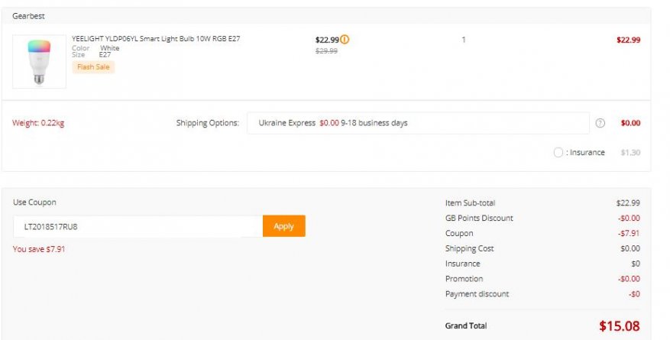This screenshot has height=340, width=670.
Task: Select the item quantity value
Action: click(x=463, y=40)
